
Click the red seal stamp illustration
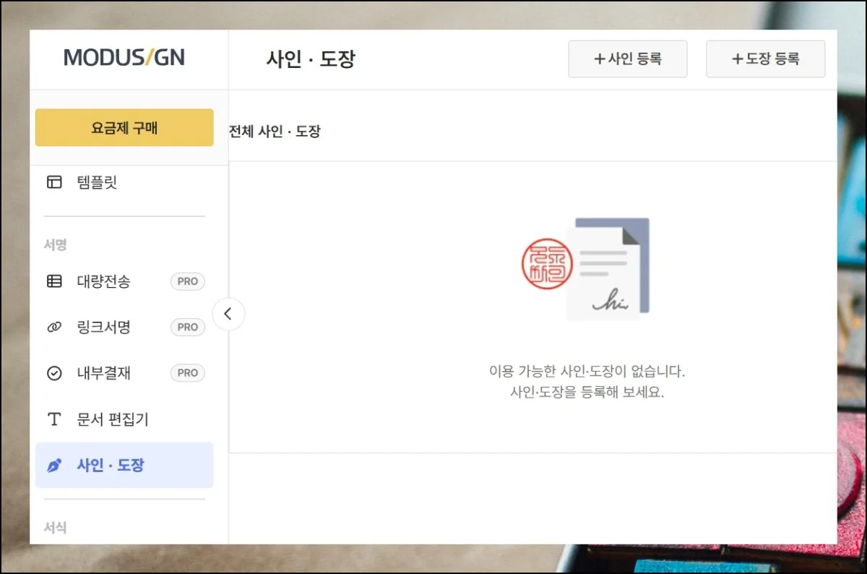point(547,264)
